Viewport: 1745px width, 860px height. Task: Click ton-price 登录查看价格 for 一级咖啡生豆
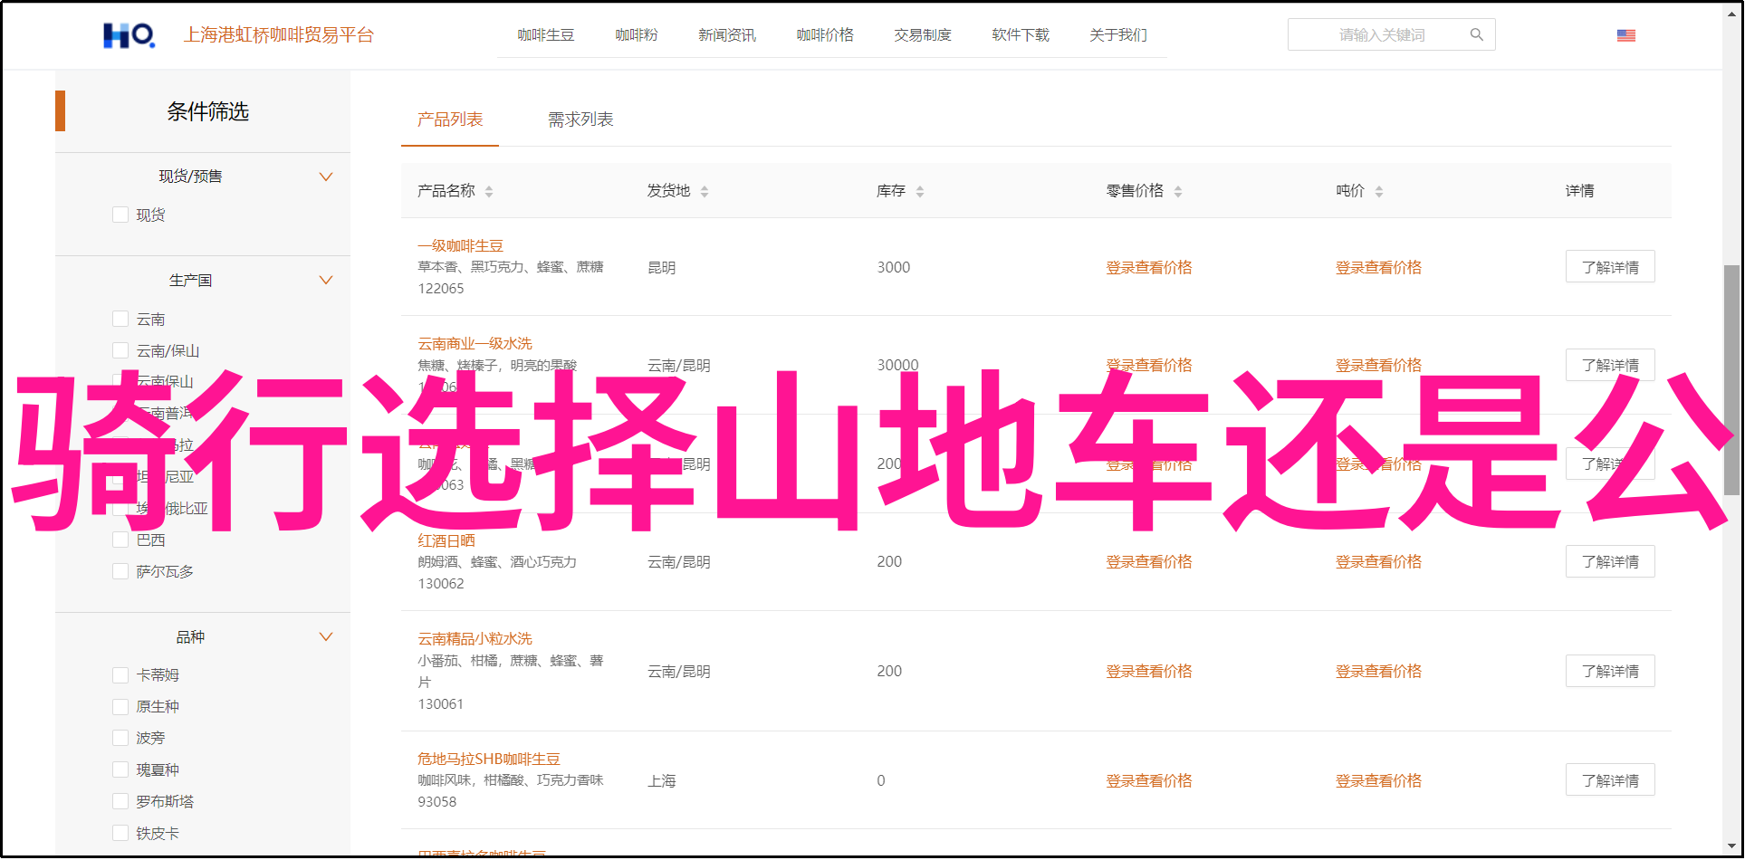click(x=1378, y=267)
